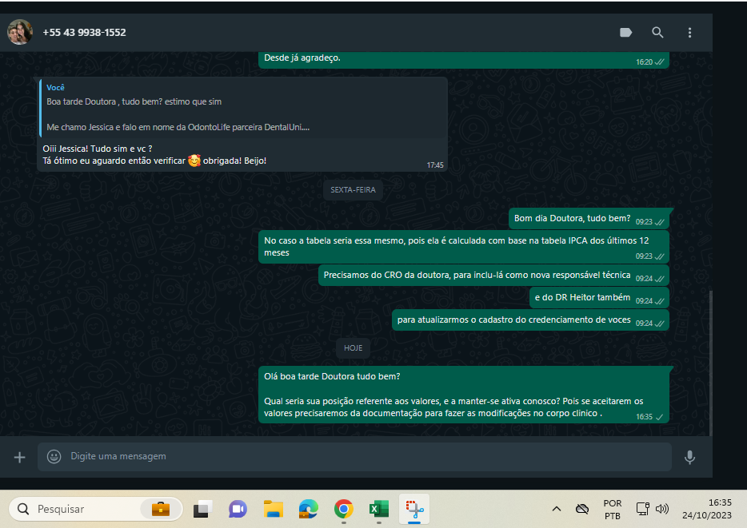Click the 'SEXTA-FEIRA' date chip
This screenshot has width=747, height=528.
(x=353, y=190)
